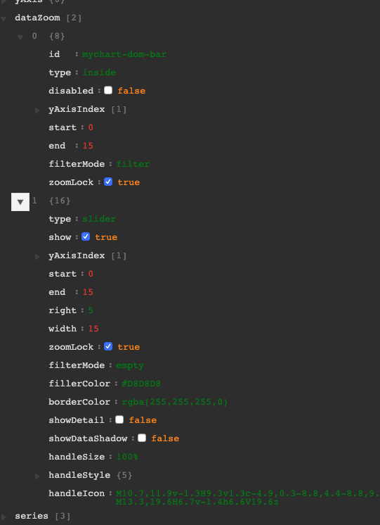Expand yAxisIndex under the inside dataZoom

click(x=38, y=110)
